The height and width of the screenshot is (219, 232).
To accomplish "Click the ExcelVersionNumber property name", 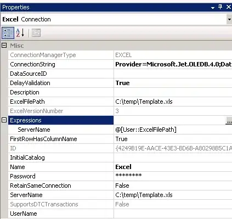I will coord(37,111).
